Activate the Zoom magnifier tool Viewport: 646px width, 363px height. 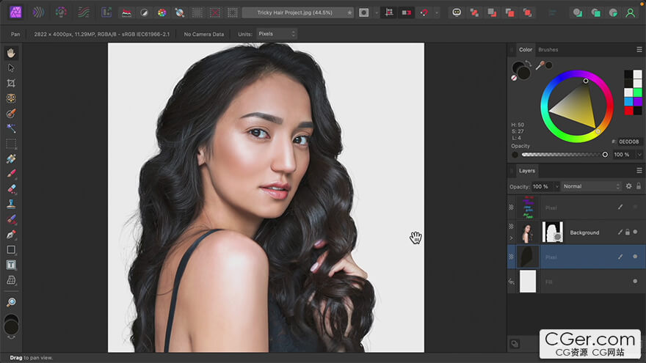[x=11, y=302]
